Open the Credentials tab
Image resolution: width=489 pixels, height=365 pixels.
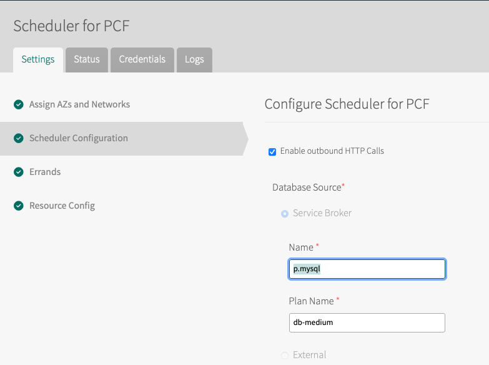(142, 60)
